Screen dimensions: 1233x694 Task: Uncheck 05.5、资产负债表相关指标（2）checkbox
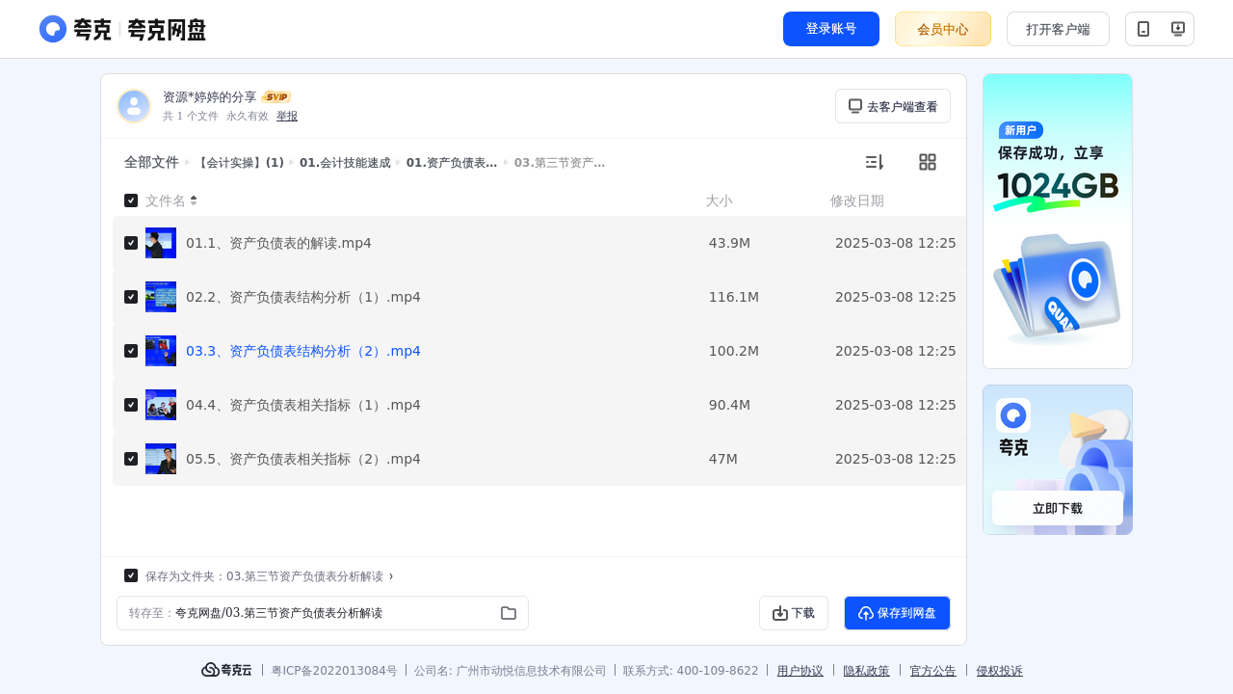(131, 459)
